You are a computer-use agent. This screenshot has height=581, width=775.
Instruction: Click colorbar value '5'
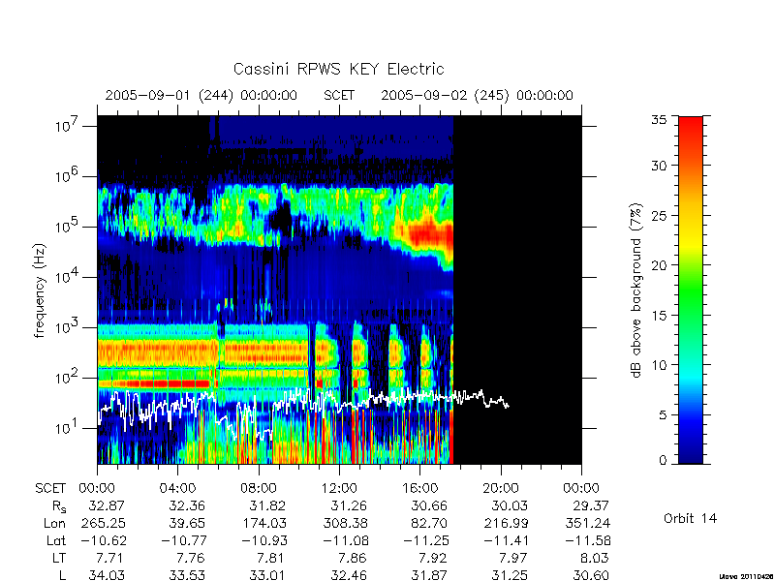[x=663, y=414]
